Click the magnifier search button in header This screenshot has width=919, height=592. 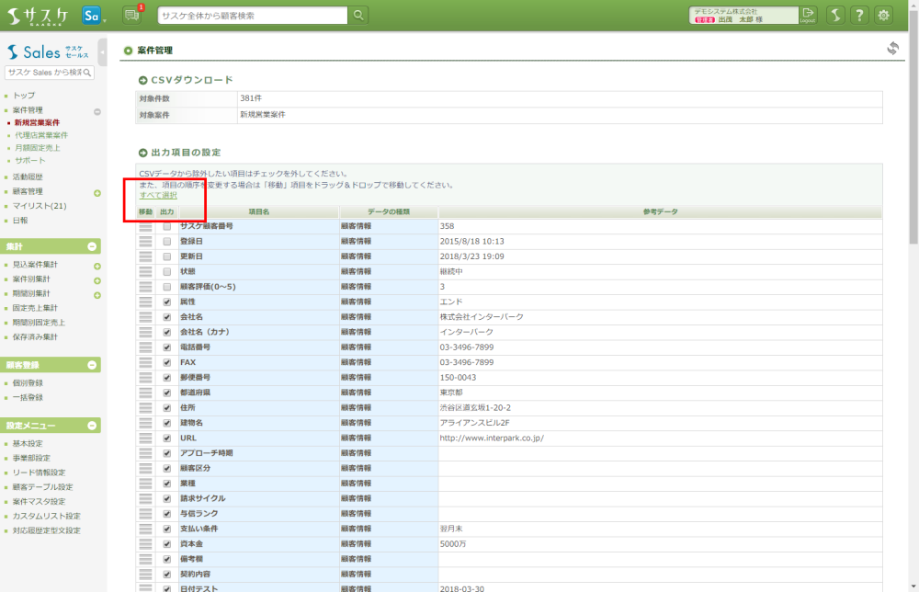(358, 16)
